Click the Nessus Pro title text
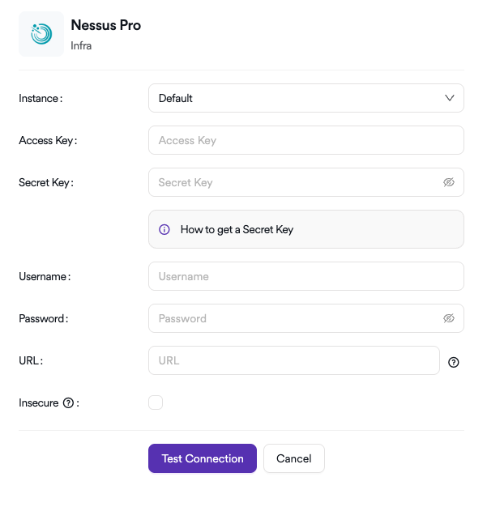 [105, 25]
